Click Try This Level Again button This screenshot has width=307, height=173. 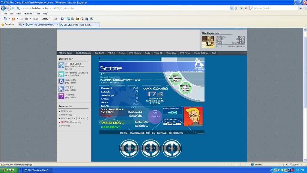tap(185, 88)
